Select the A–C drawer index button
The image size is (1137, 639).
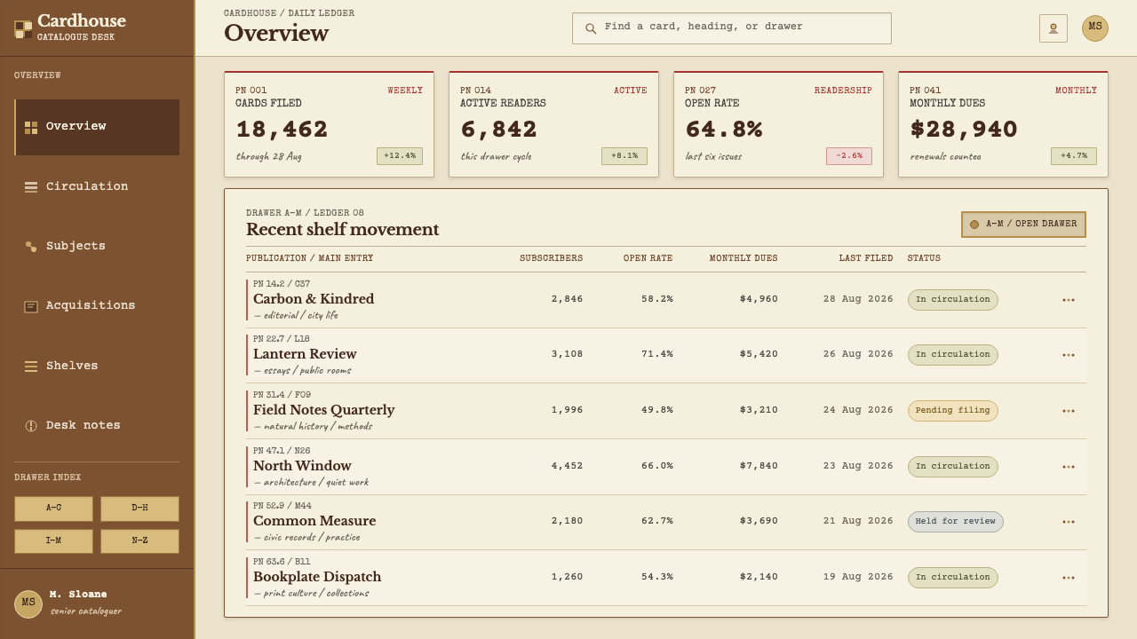pyautogui.click(x=53, y=509)
